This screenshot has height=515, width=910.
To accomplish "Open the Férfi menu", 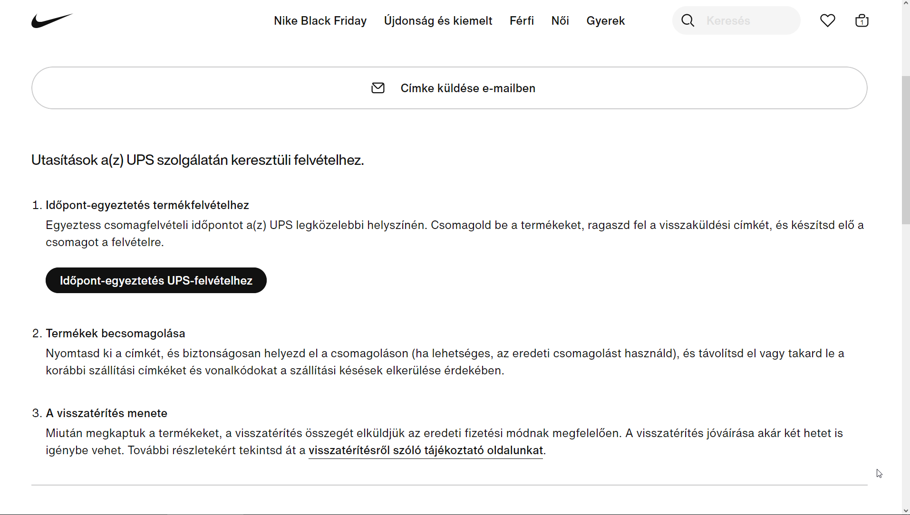I will pos(522,21).
